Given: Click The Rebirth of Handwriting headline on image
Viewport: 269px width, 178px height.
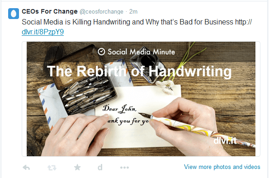Looking at the screenshot, I should point(139,71).
